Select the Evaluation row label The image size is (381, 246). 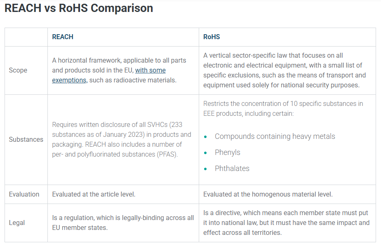click(x=24, y=194)
